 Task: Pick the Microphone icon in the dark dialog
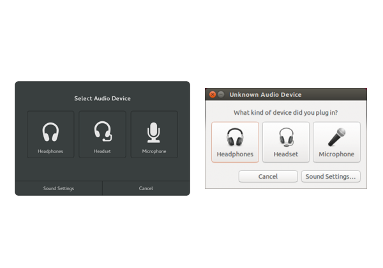(154, 132)
